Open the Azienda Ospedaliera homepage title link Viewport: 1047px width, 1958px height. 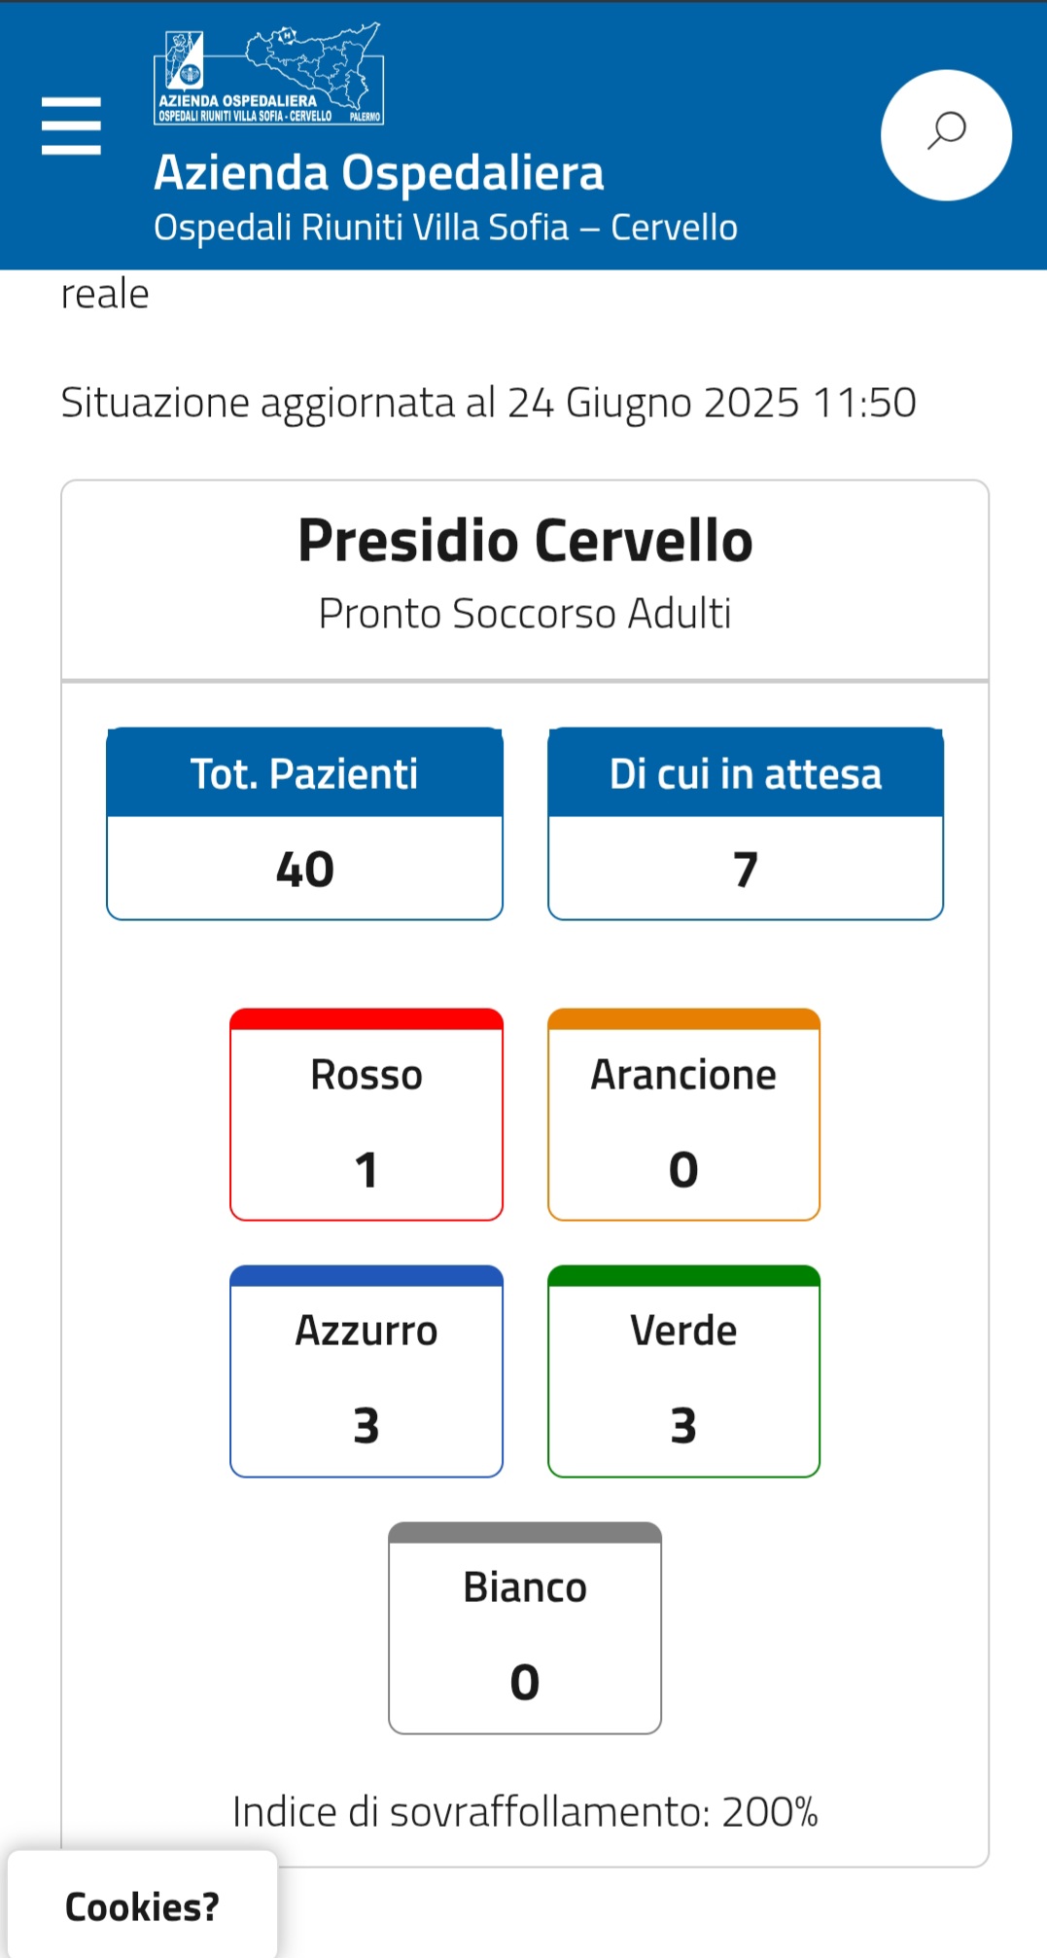point(379,173)
